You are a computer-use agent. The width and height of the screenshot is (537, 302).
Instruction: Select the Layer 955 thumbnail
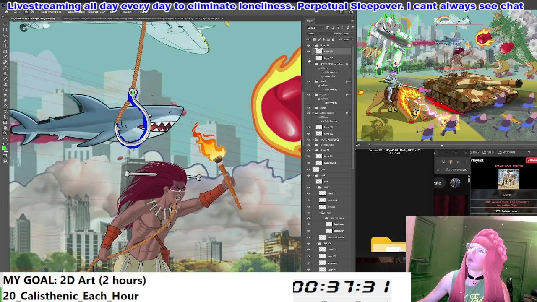[x=319, y=58]
